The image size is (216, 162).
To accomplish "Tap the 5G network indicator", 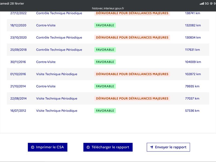I will [207, 4].
